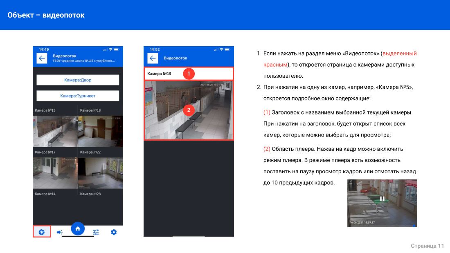The width and height of the screenshot is (450, 253).
Task: Open Камера №15 thumbnail in camera grid
Action: click(x=55, y=131)
